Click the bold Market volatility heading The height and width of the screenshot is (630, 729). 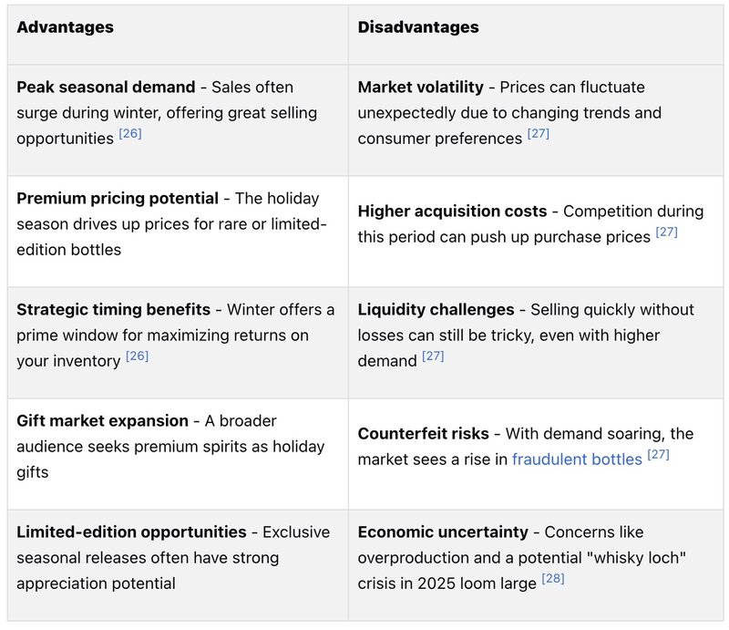coord(420,88)
